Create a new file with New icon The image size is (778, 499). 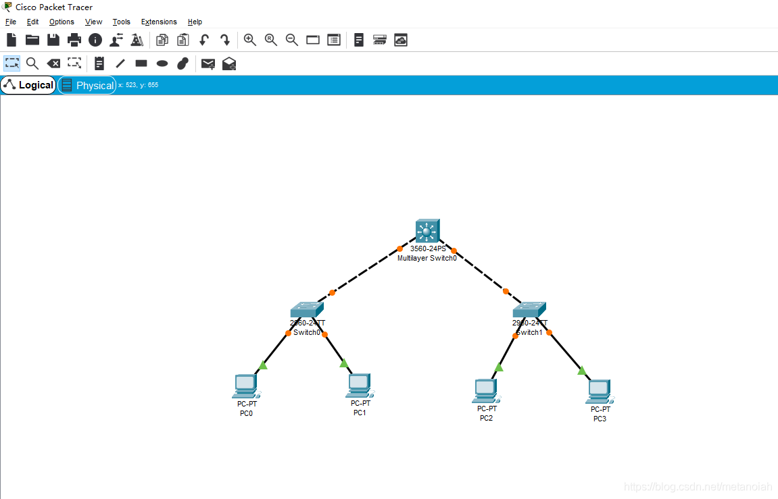[11, 40]
